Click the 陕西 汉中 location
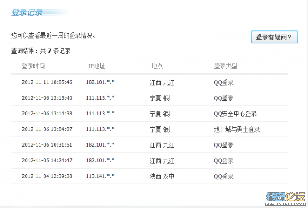The width and height of the screenshot is (308, 208). [162, 176]
